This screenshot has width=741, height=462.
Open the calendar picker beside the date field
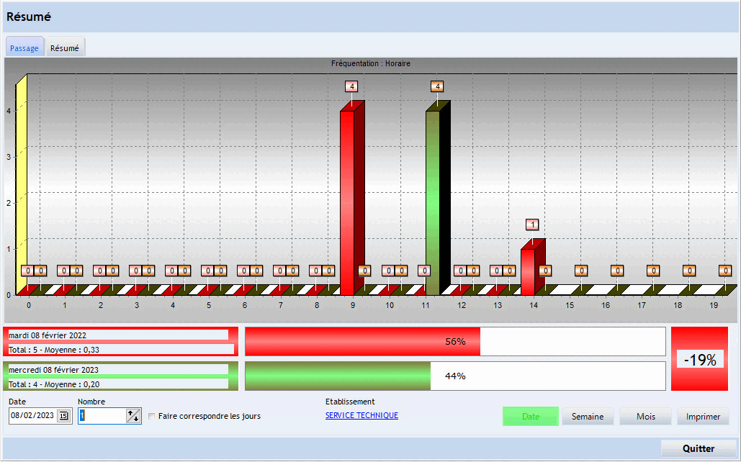tap(63, 415)
